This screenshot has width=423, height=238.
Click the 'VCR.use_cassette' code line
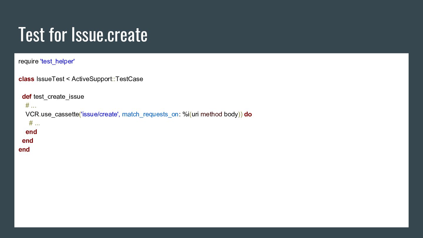[139, 114]
